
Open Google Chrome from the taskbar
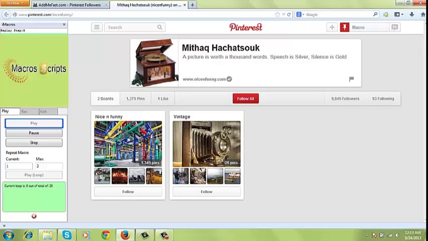(x=106, y=235)
